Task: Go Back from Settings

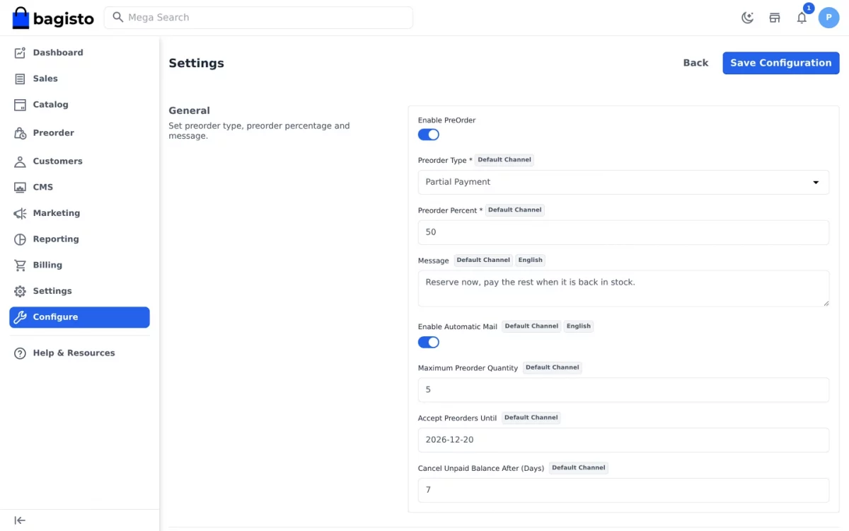Action: [x=695, y=63]
